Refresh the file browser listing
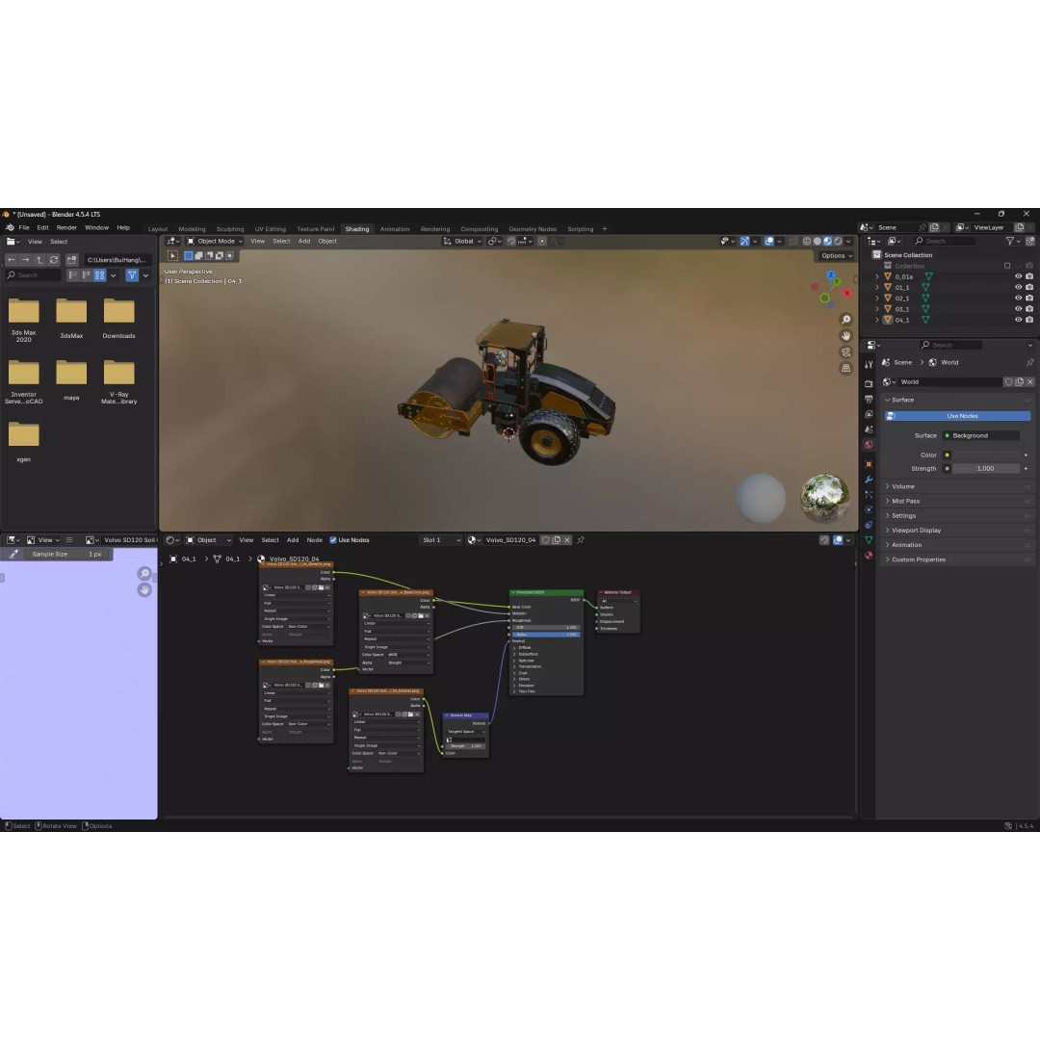Viewport: 1040px width, 1040px height. (54, 260)
